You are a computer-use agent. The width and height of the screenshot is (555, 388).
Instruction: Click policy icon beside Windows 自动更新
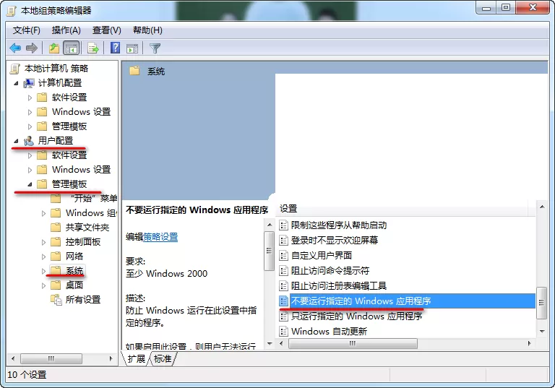(283, 332)
